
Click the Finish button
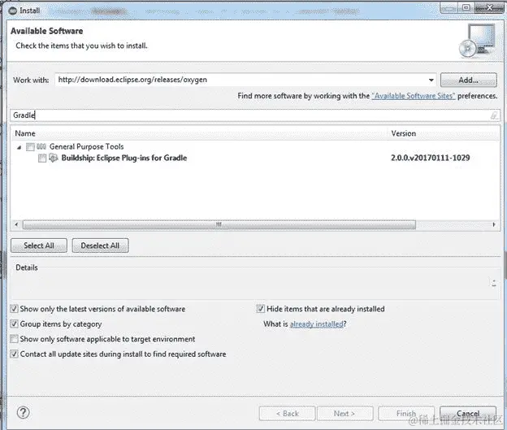[406, 414]
